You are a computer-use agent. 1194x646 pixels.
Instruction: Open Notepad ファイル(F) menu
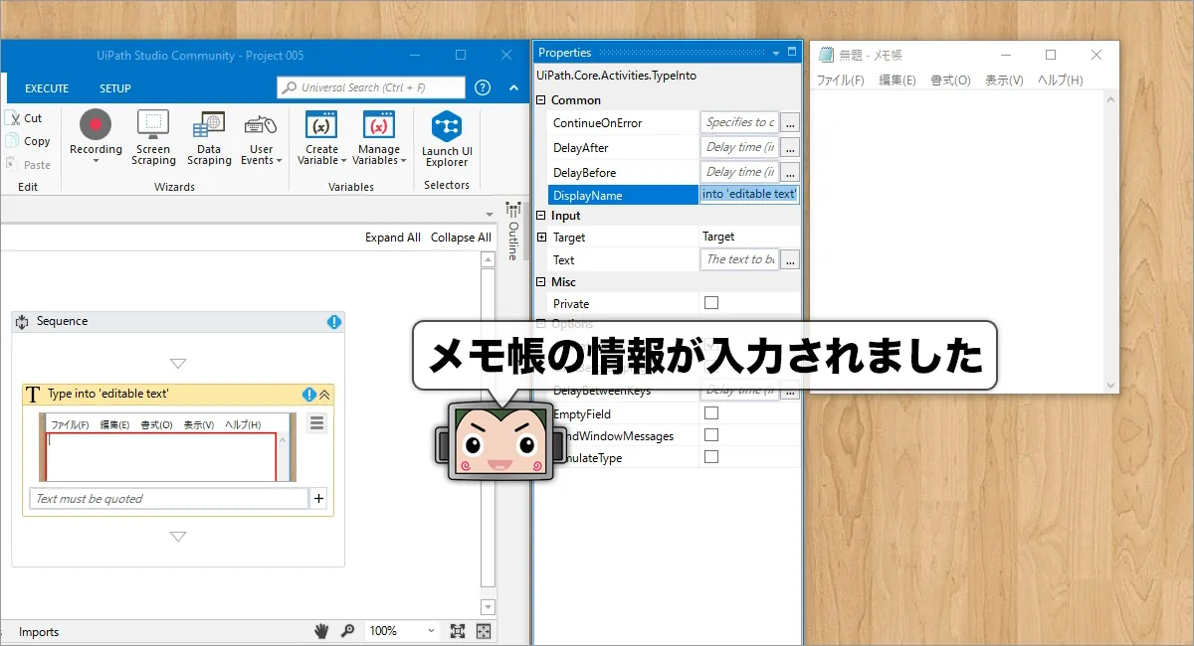tap(841, 81)
